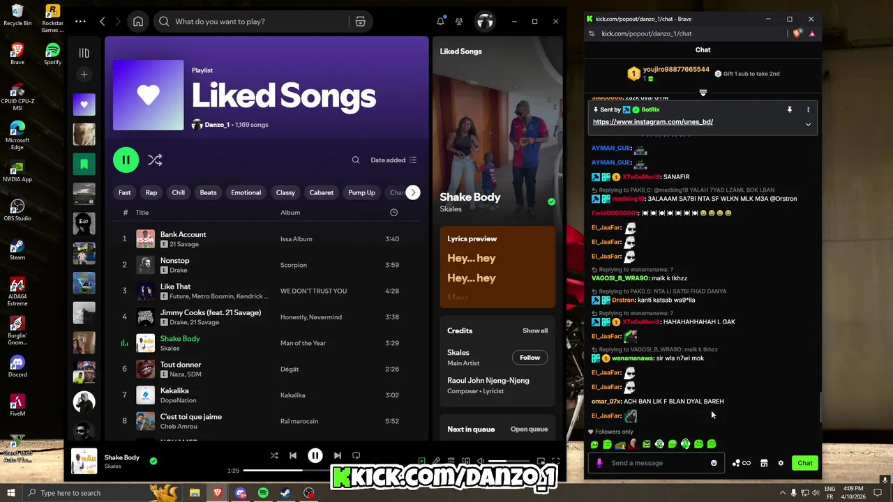Select the Emotional filter chip

coord(246,192)
